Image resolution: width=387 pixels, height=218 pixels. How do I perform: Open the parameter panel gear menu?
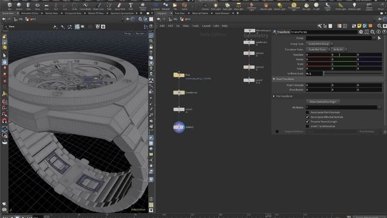click(361, 32)
